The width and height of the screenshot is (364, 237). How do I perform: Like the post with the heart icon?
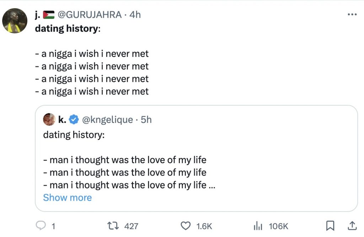point(185,226)
